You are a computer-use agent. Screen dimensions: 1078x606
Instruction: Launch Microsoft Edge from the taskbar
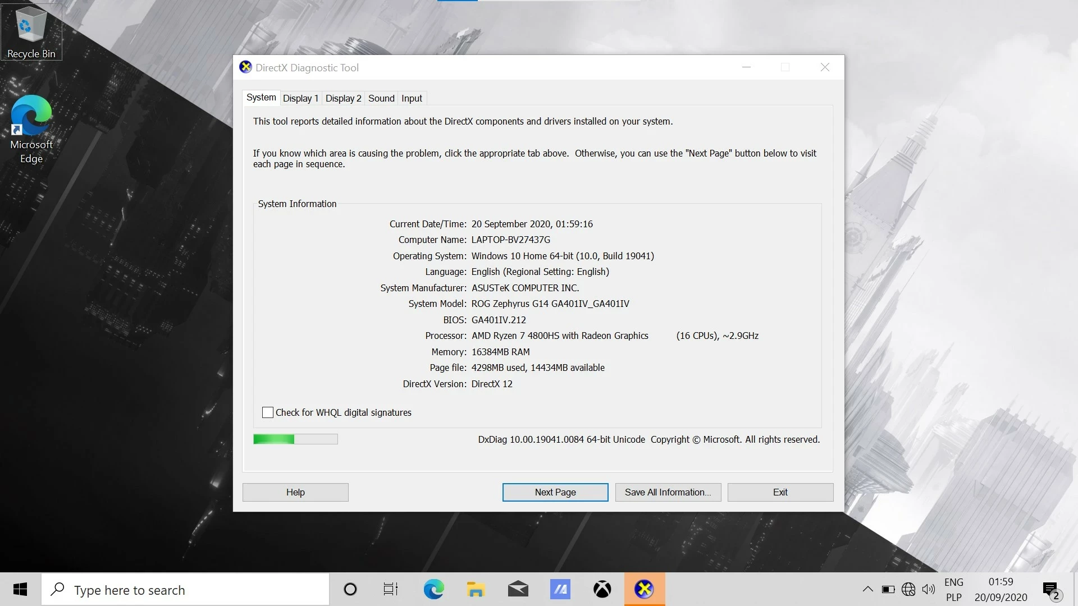tap(433, 589)
